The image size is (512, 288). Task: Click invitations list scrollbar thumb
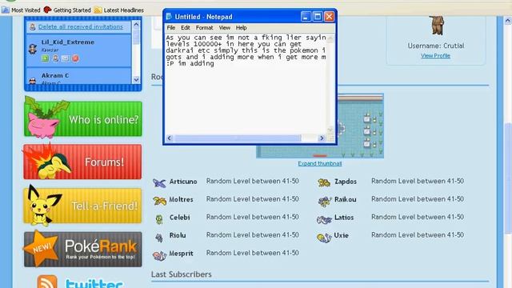coord(136,36)
